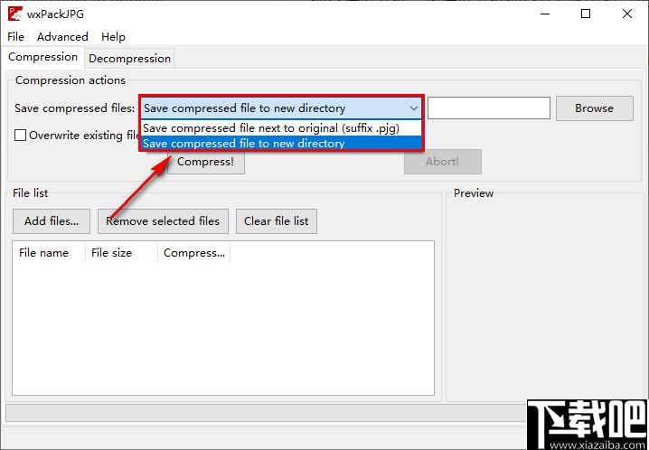Click the wxPackJPG app icon in title bar

tap(14, 14)
